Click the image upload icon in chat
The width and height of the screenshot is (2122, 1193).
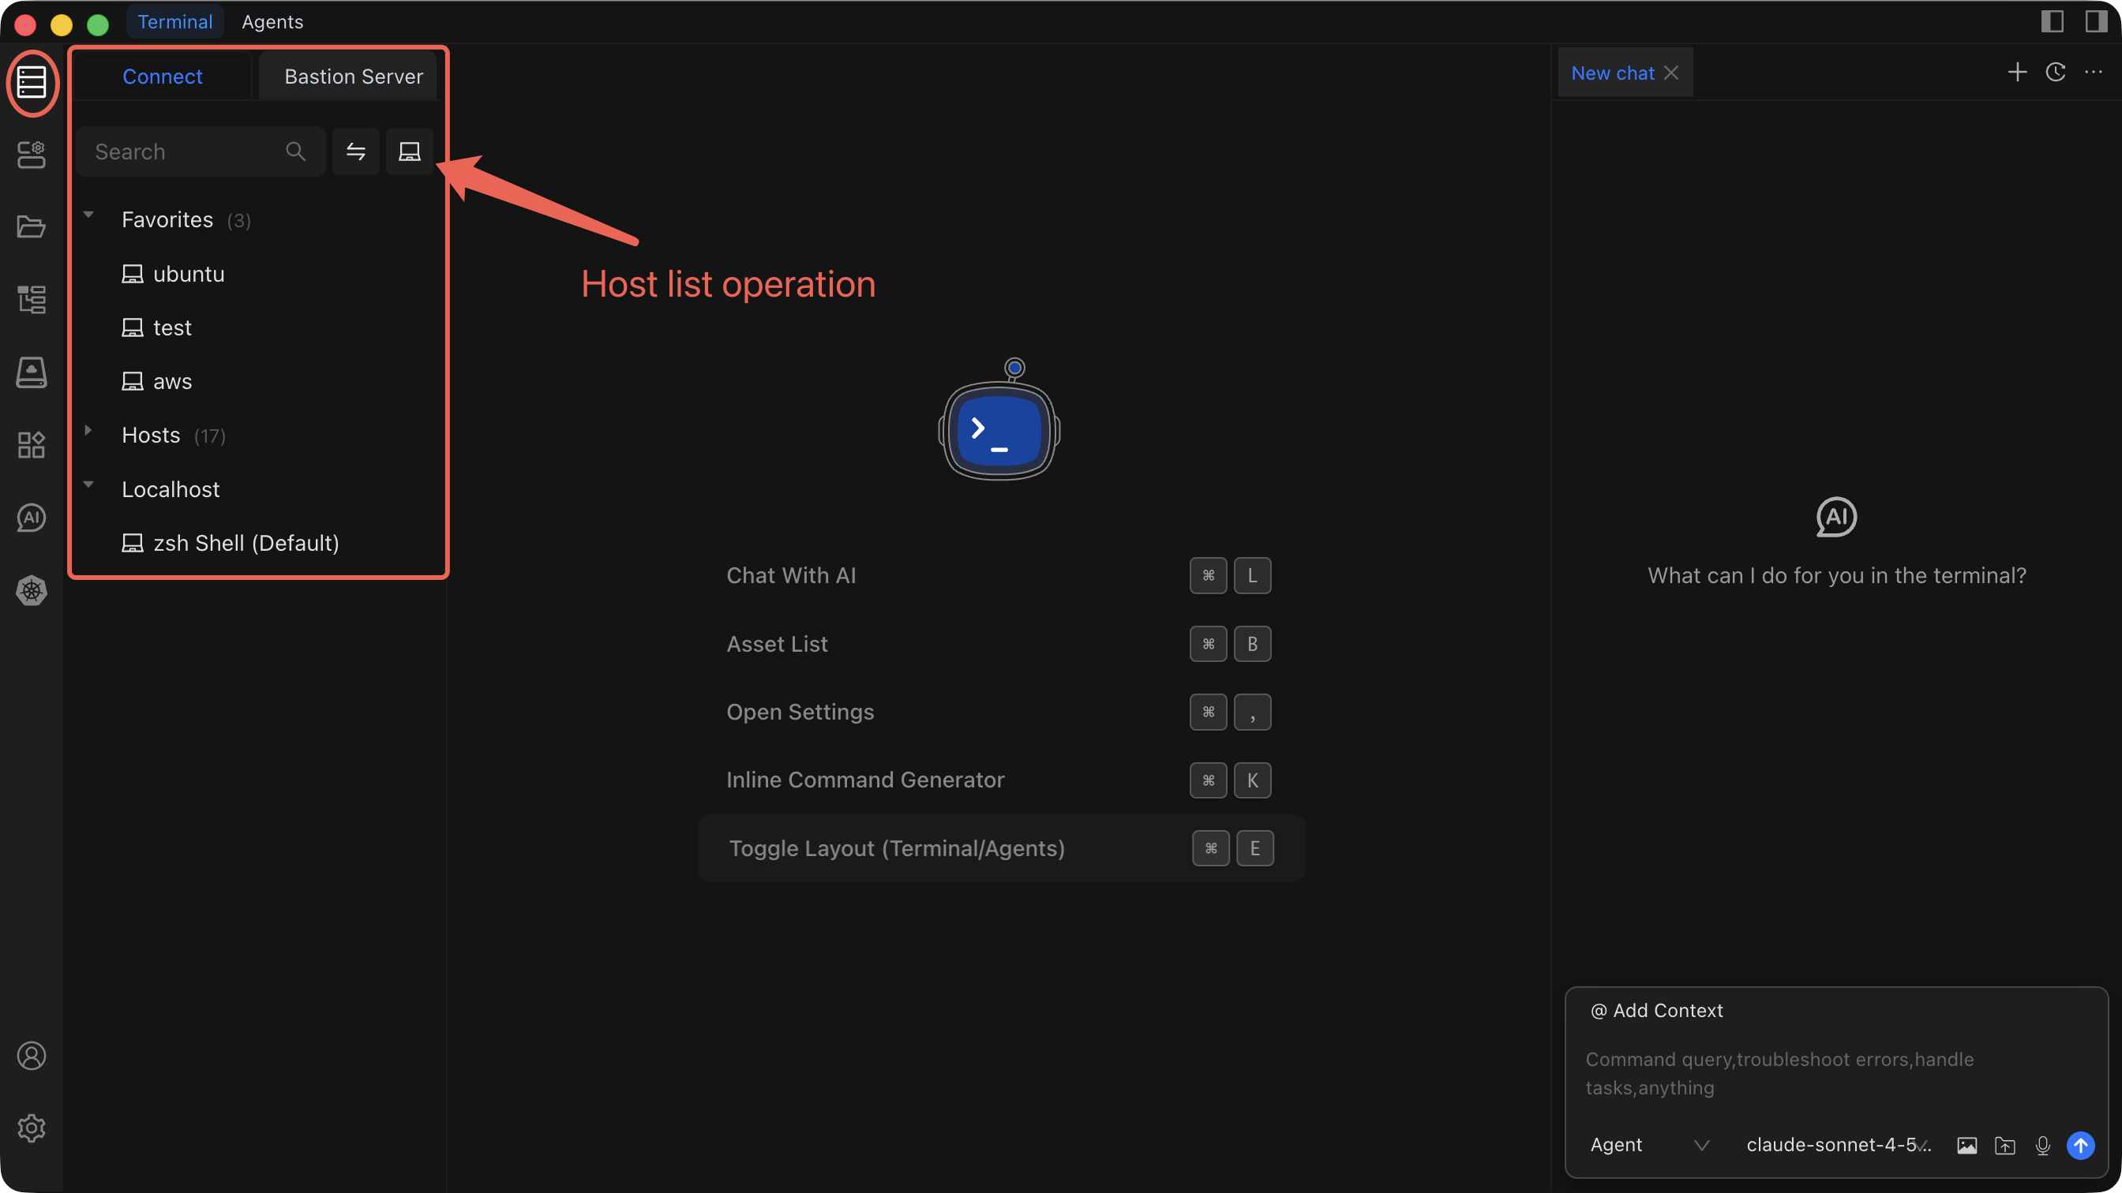1966,1145
